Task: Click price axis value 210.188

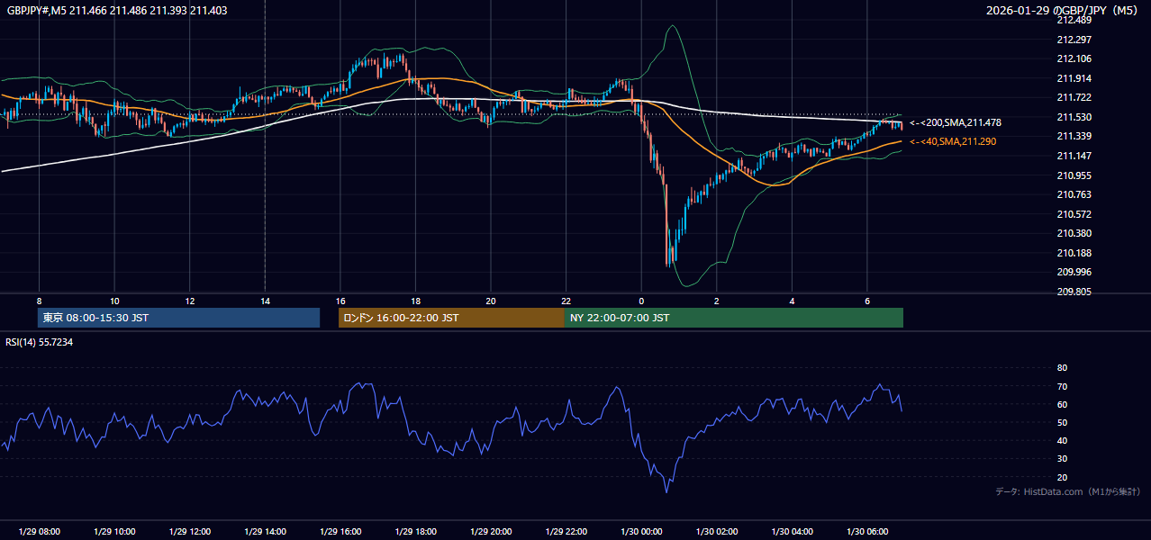Action: (x=1074, y=253)
